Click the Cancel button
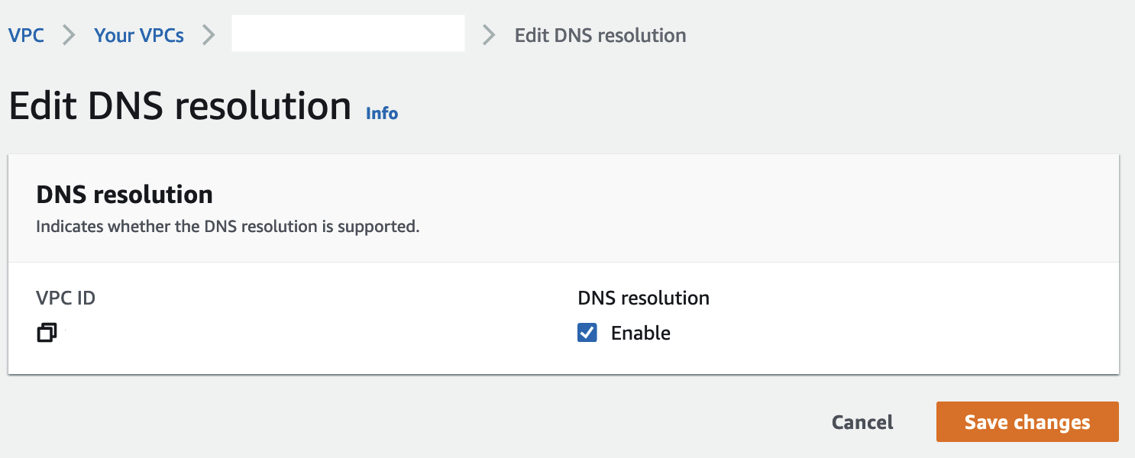 862,421
